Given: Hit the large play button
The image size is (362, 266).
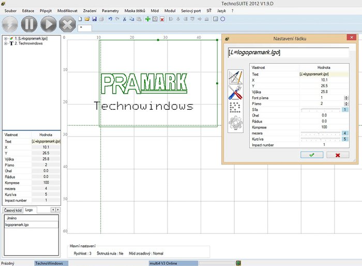Looking at the screenshot, I should tap(48, 24).
